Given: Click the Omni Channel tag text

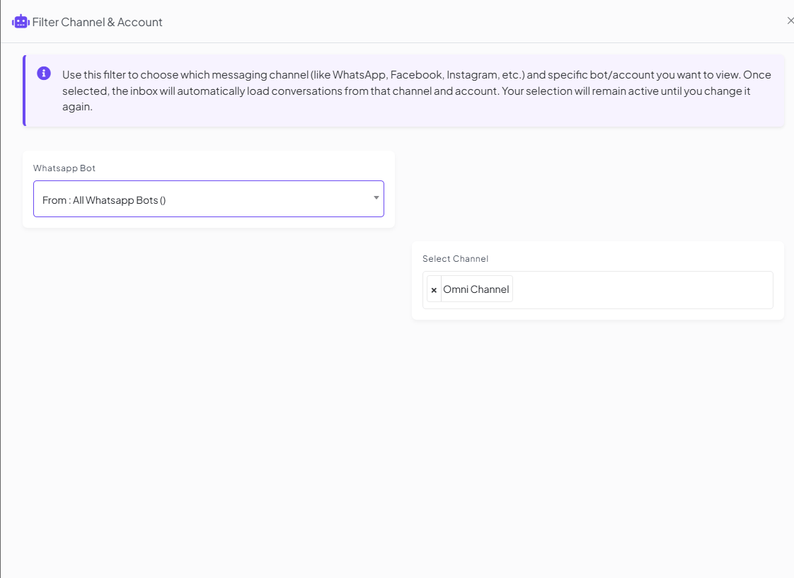Looking at the screenshot, I should point(476,289).
